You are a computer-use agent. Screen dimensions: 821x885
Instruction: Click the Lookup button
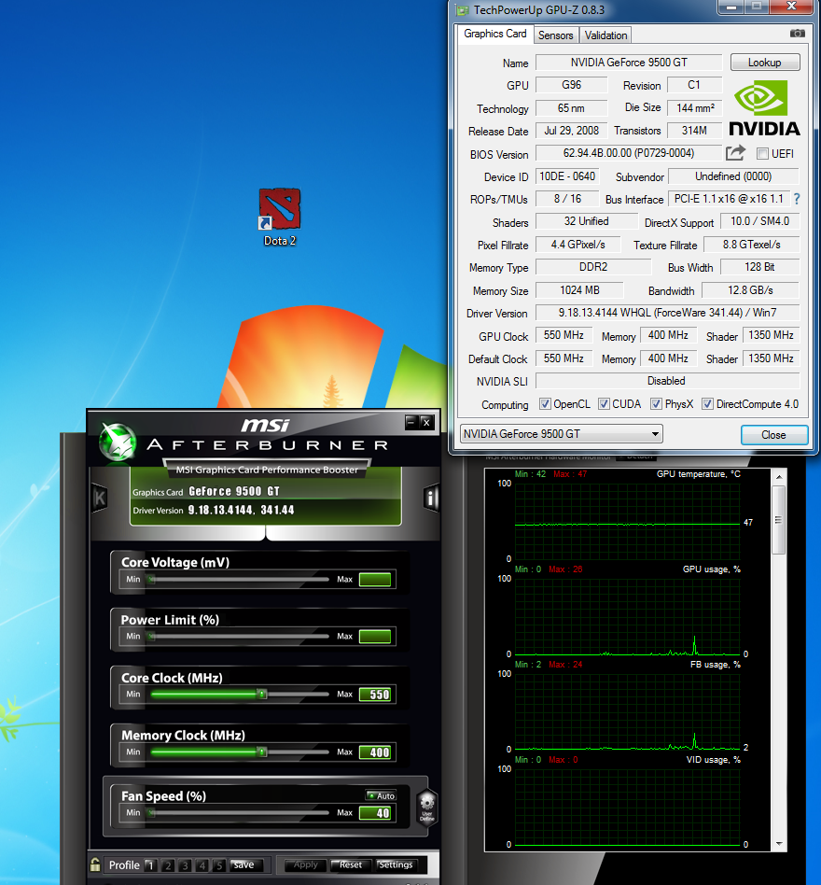coord(765,63)
